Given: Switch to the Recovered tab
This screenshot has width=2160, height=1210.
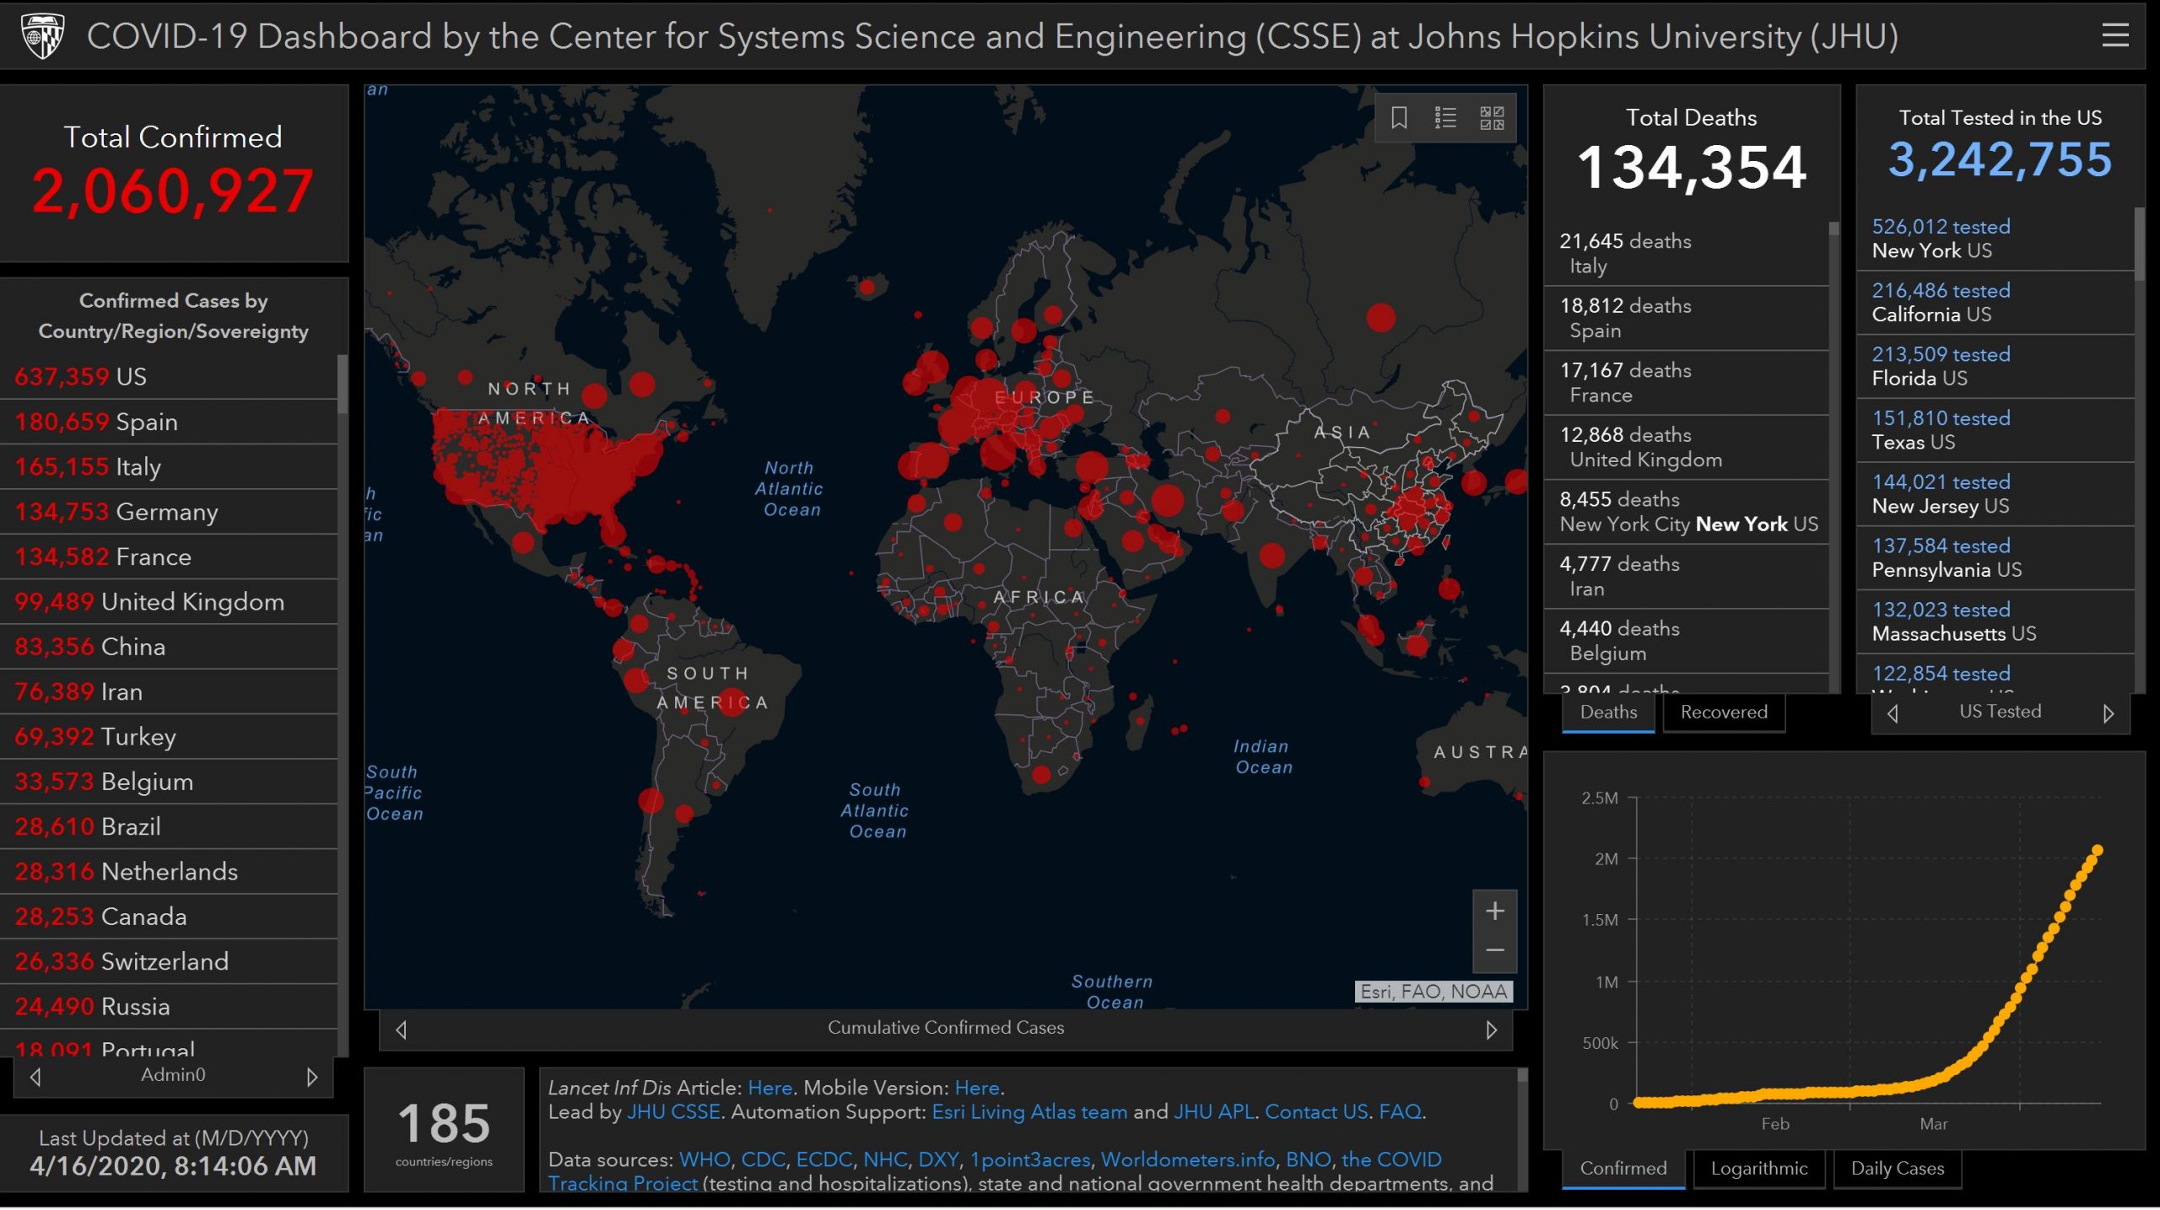Looking at the screenshot, I should coord(1723,713).
